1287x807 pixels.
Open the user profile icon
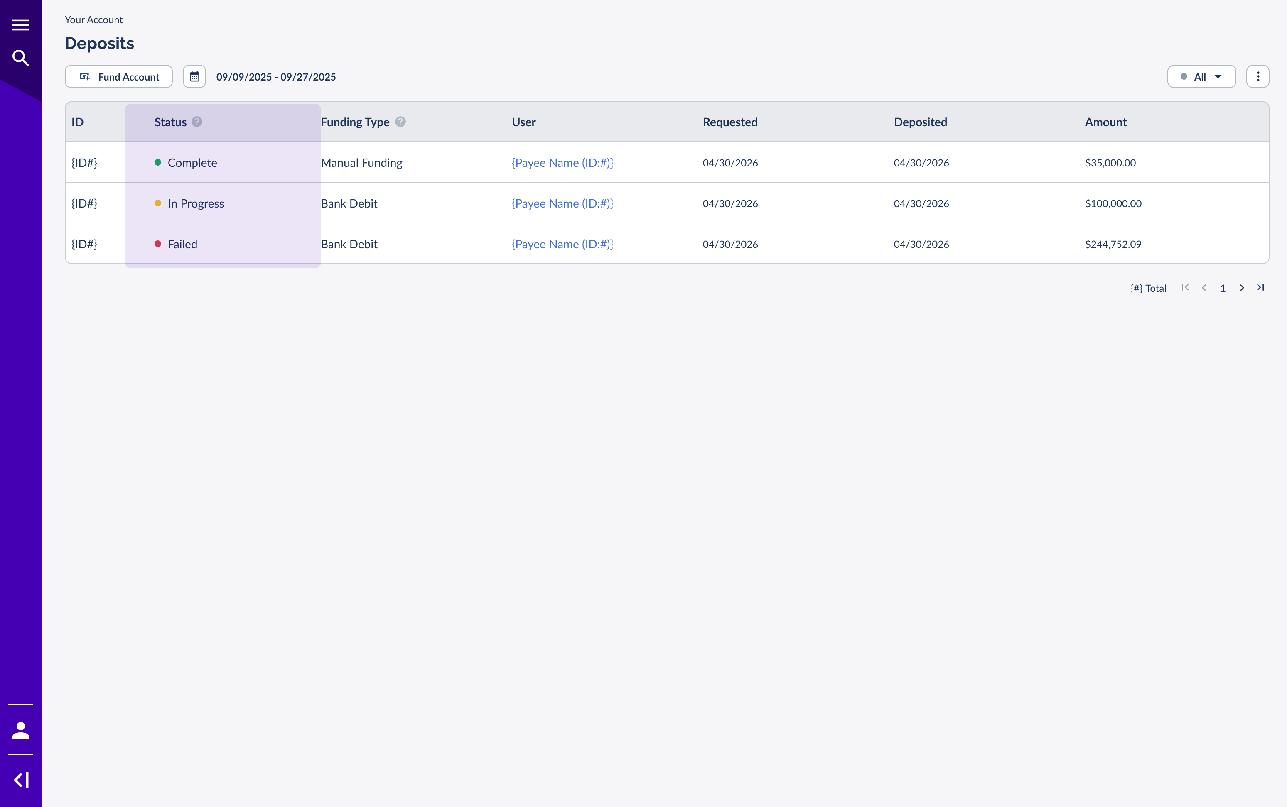click(x=20, y=730)
